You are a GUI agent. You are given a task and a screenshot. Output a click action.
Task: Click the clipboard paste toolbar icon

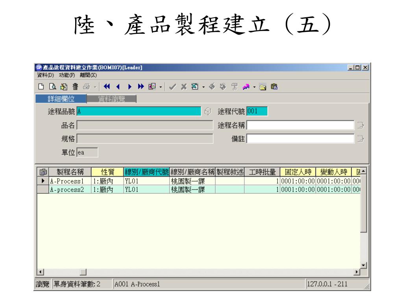(x=274, y=87)
